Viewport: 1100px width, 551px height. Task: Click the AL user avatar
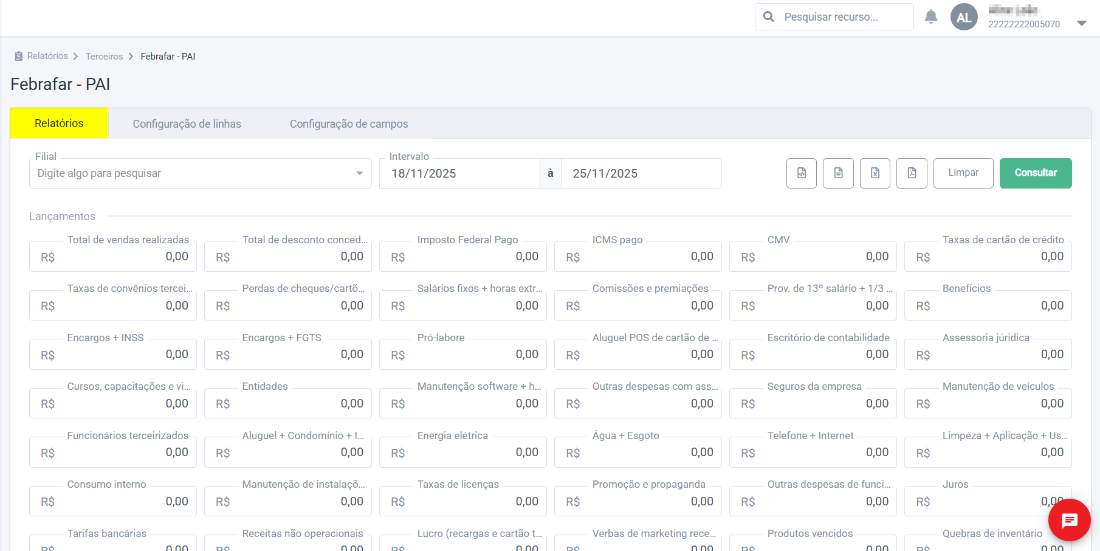coord(964,17)
